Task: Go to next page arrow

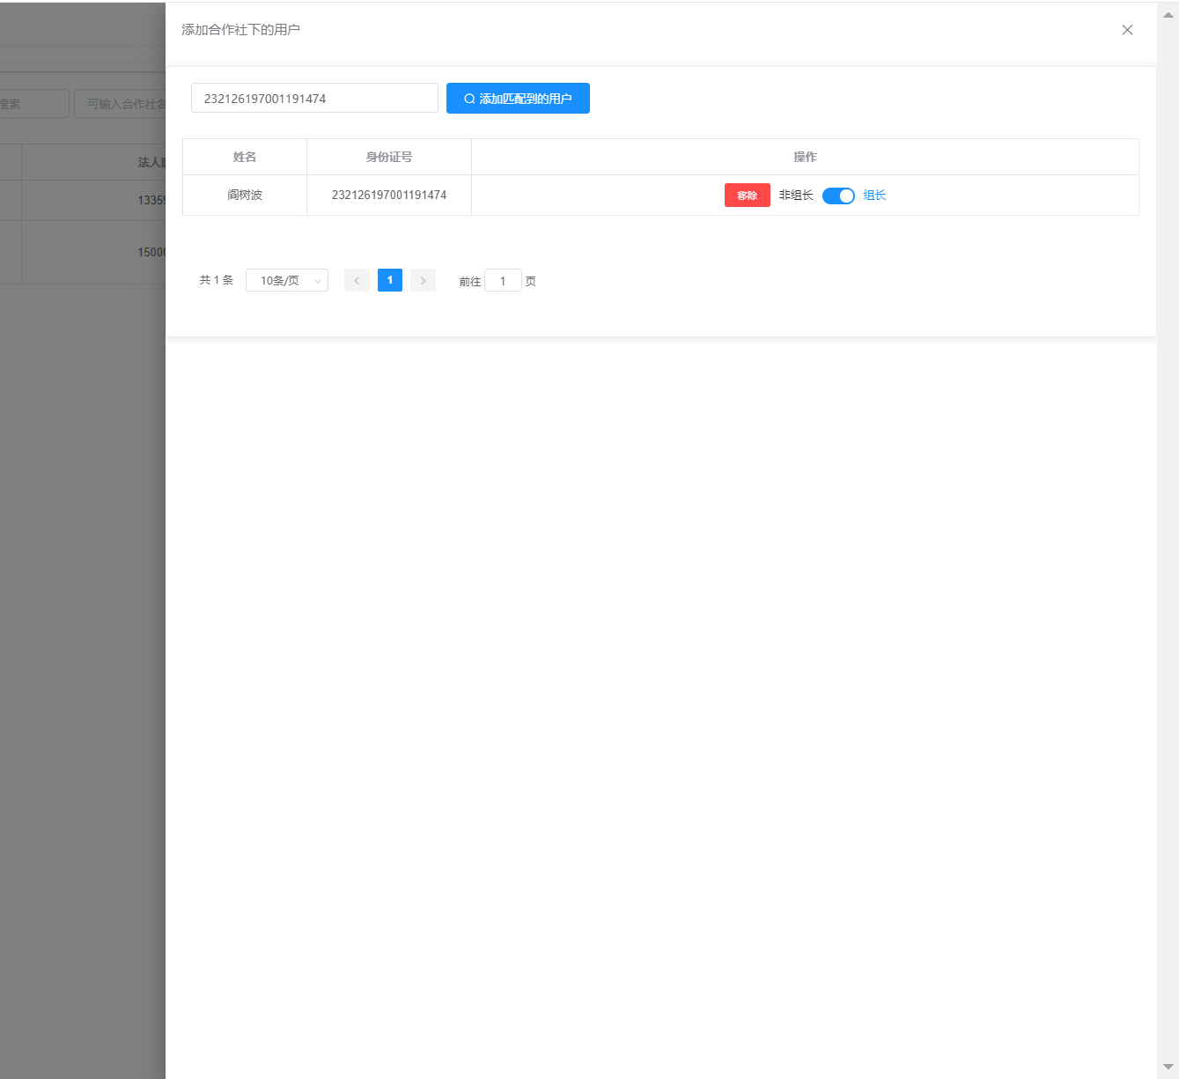Action: [x=423, y=280]
